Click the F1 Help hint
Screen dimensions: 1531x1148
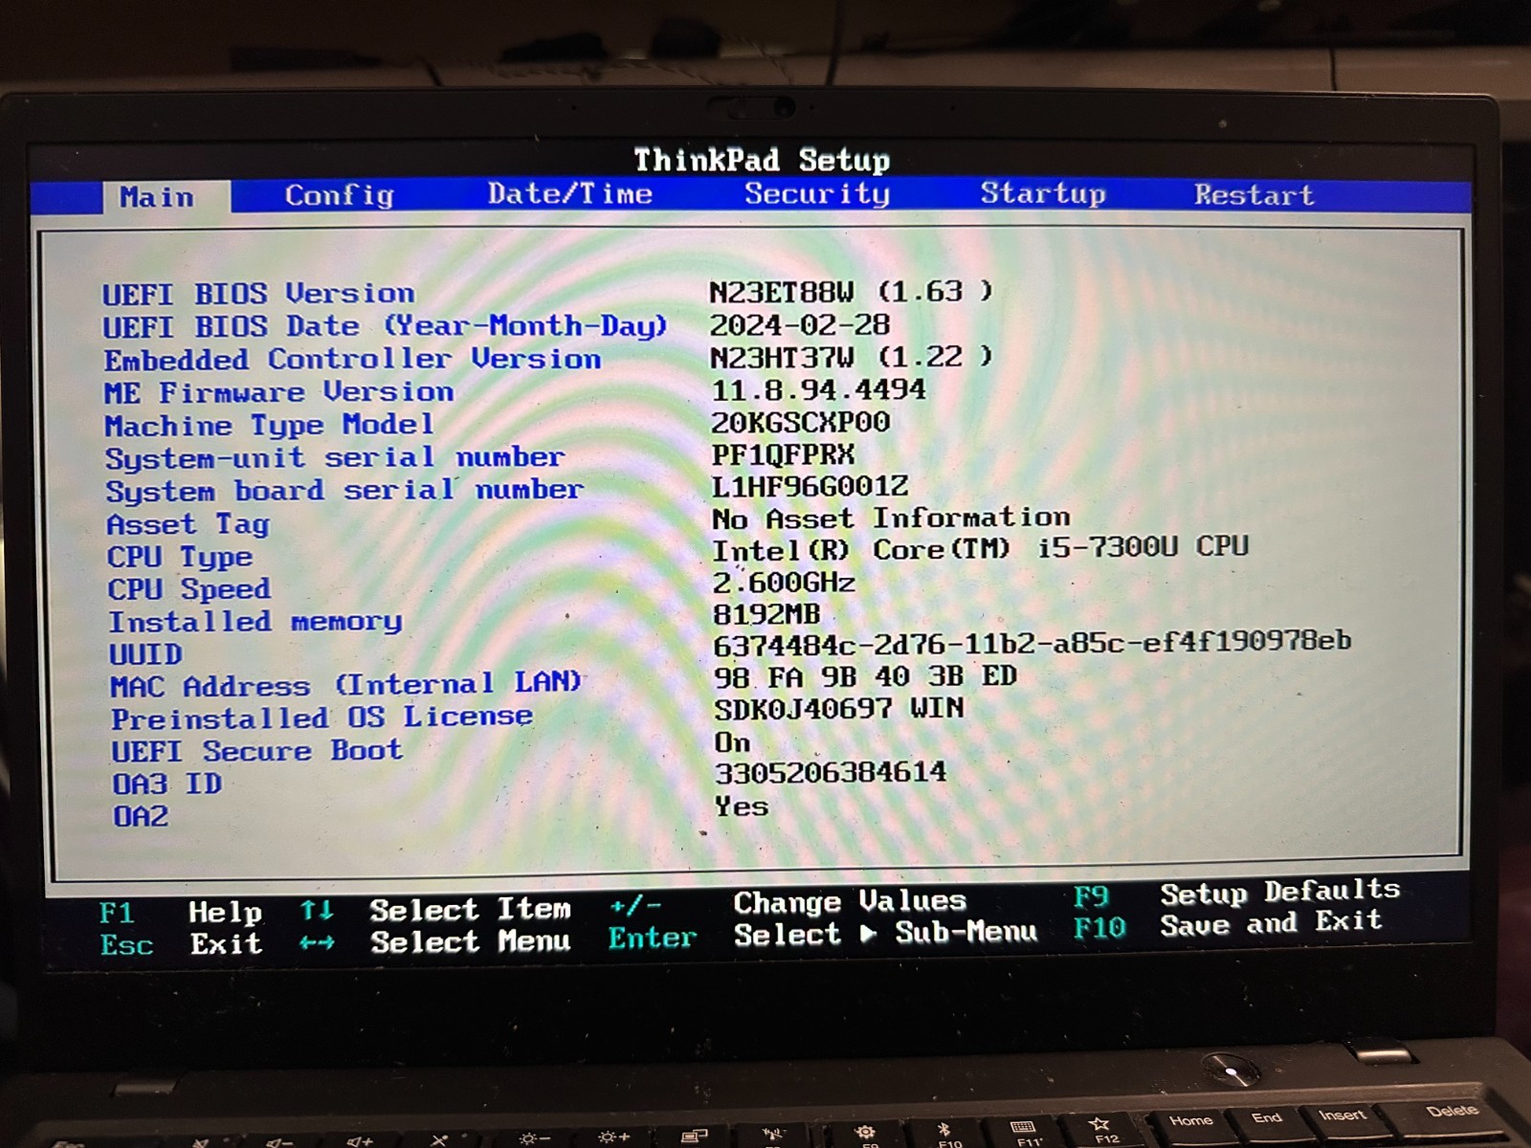click(180, 913)
